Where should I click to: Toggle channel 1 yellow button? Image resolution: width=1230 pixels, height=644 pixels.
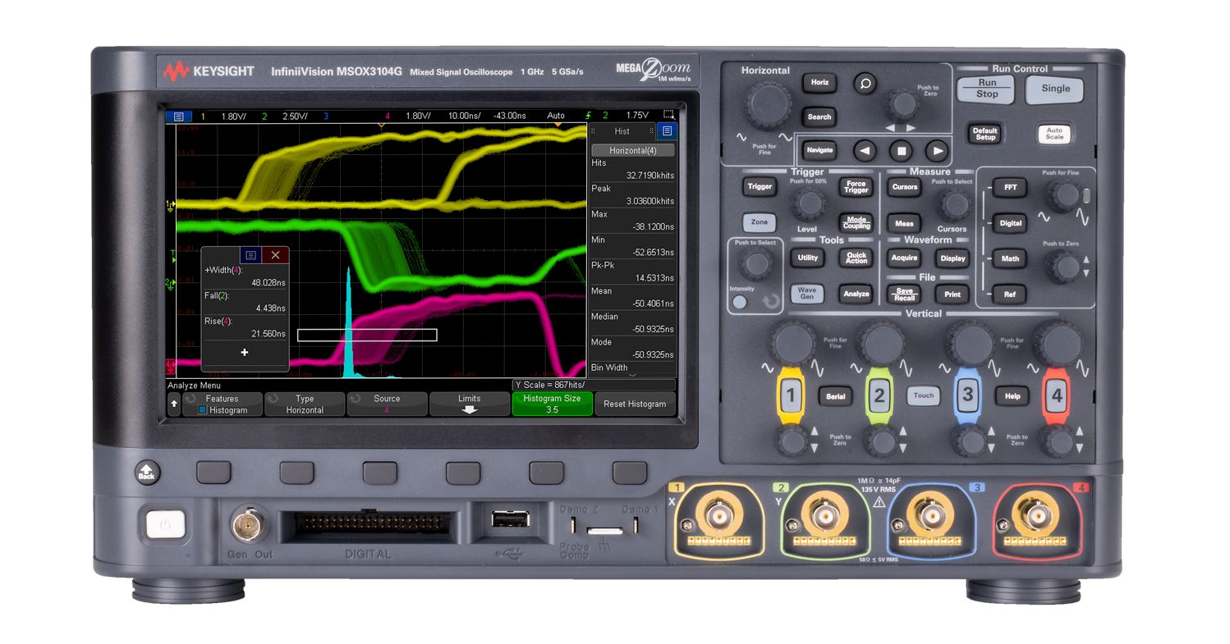790,397
